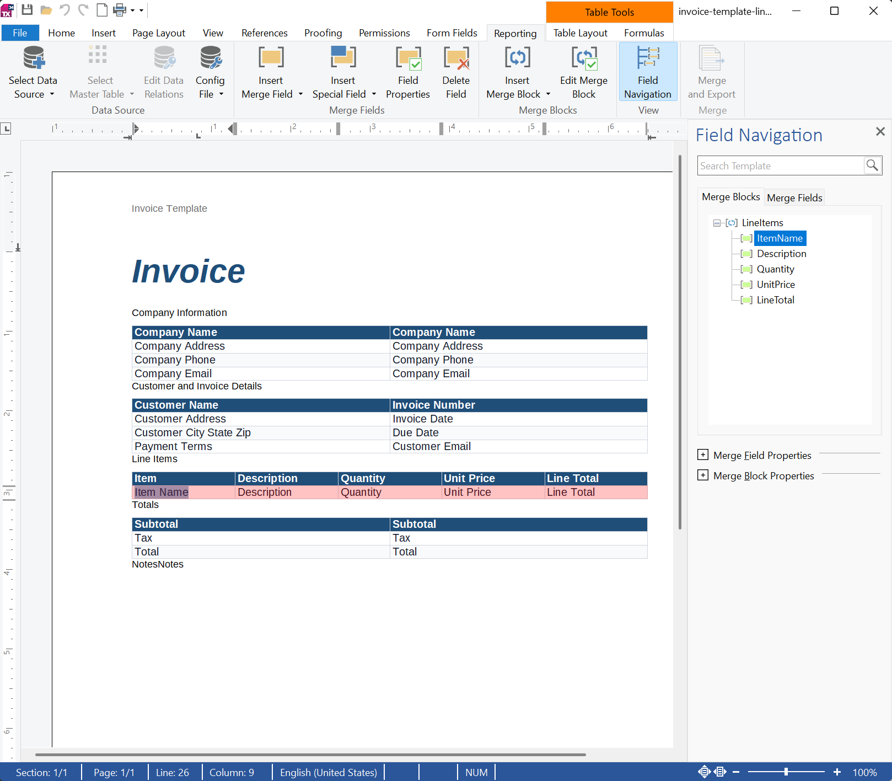Viewport: 892px width, 781px height.
Task: Print with the printer icon
Action: [x=120, y=10]
